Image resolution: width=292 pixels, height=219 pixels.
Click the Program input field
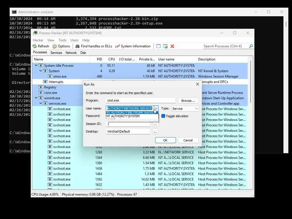141,100
